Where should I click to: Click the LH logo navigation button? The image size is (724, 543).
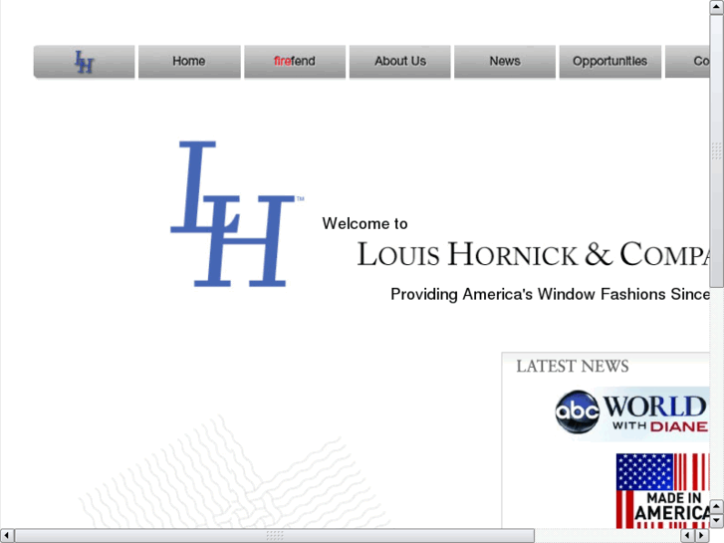[x=84, y=62]
